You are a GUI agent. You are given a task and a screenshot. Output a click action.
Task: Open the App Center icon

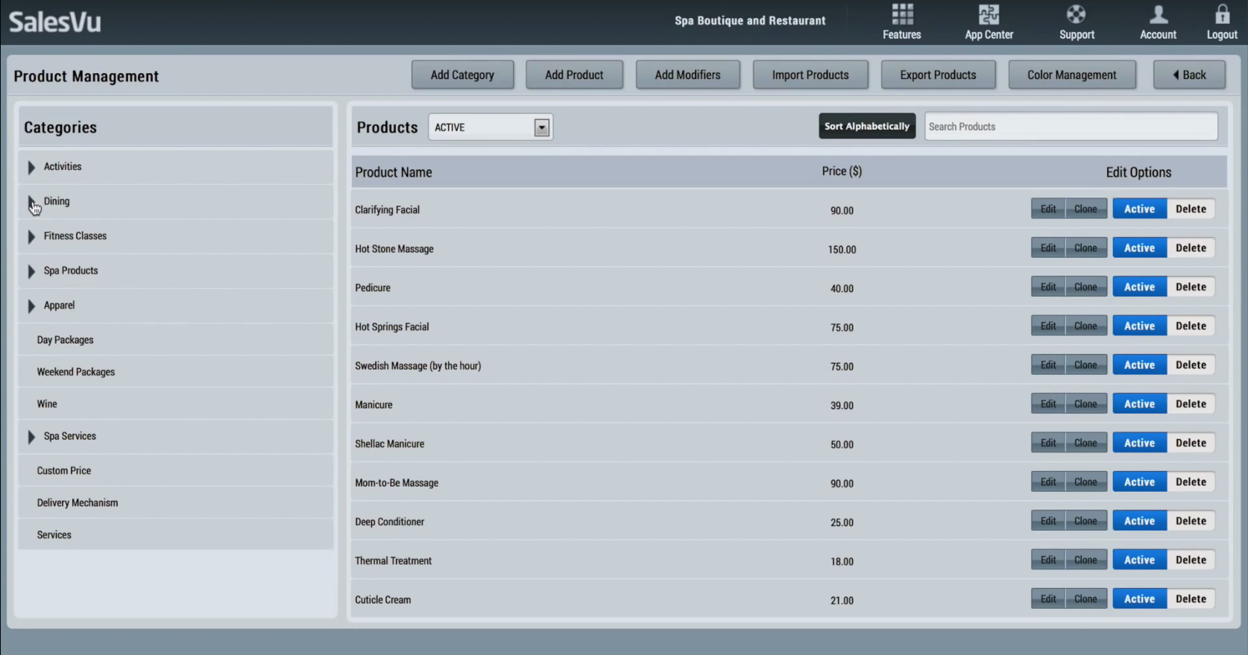pyautogui.click(x=989, y=15)
